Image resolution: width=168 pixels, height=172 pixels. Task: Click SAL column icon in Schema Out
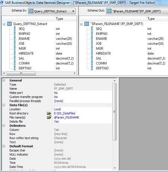pyautogui.click(x=92, y=58)
